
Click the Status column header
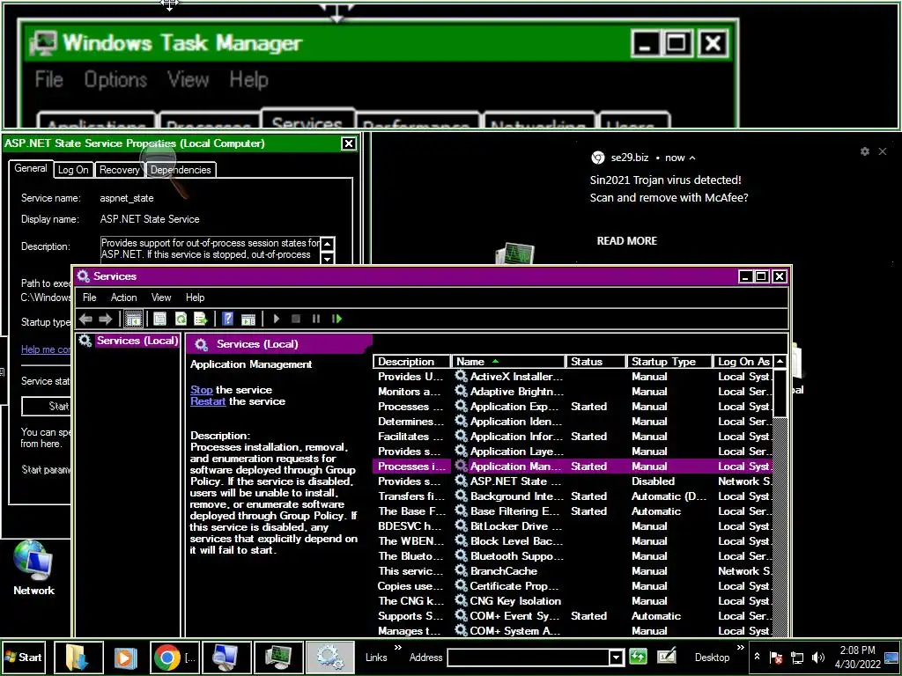tap(596, 362)
